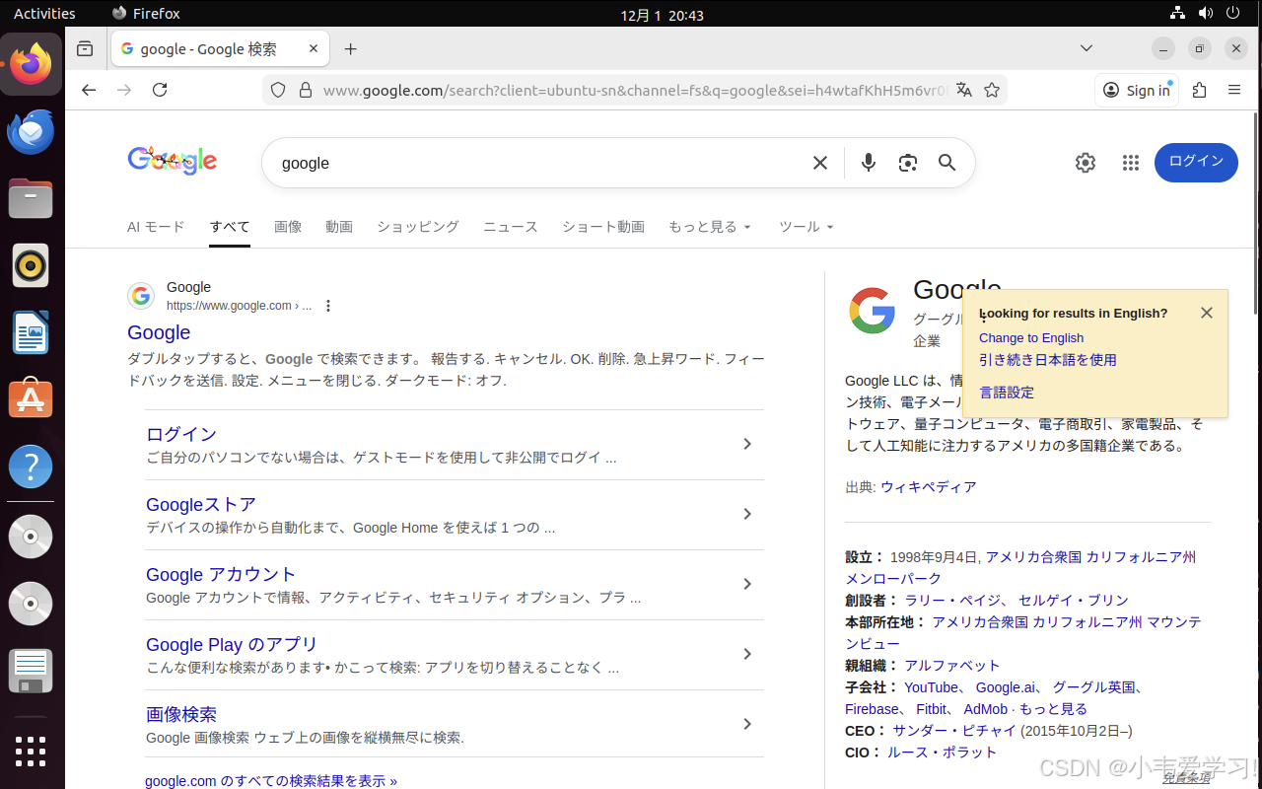This screenshot has width=1262, height=789.
Task: Click the アルファベット parent organization link
Action: click(x=952, y=666)
